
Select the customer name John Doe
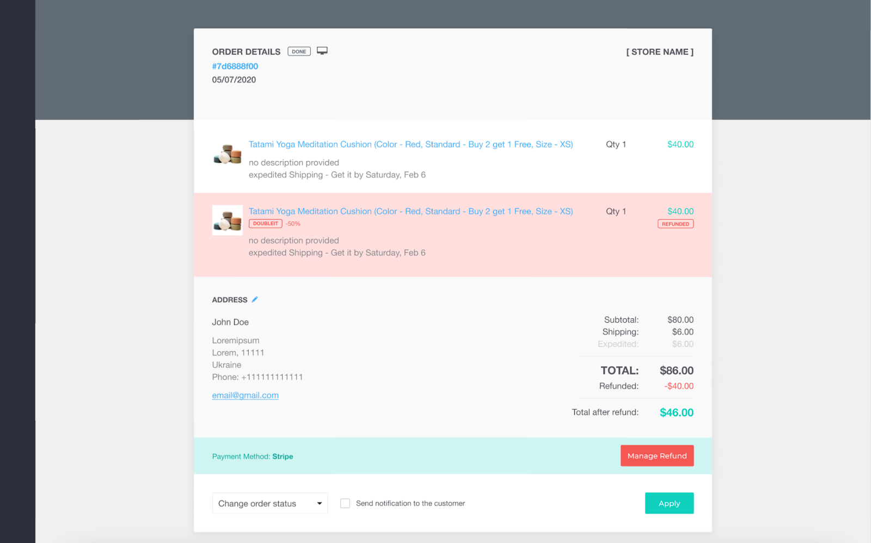click(x=230, y=322)
